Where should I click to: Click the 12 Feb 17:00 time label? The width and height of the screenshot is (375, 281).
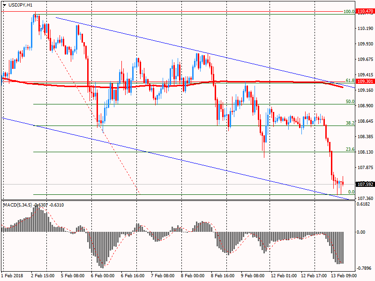tap(314, 275)
